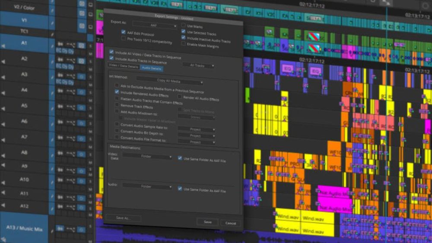Toggle audio Use Same Folder As AAF File
432x243 pixels.
point(180,189)
